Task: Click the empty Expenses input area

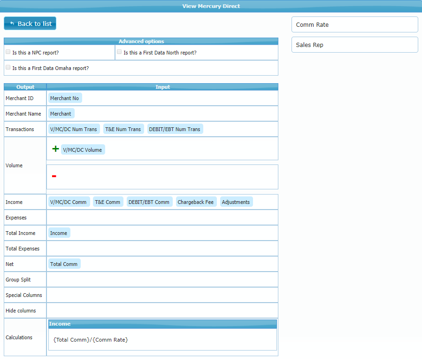Action: 162,218
